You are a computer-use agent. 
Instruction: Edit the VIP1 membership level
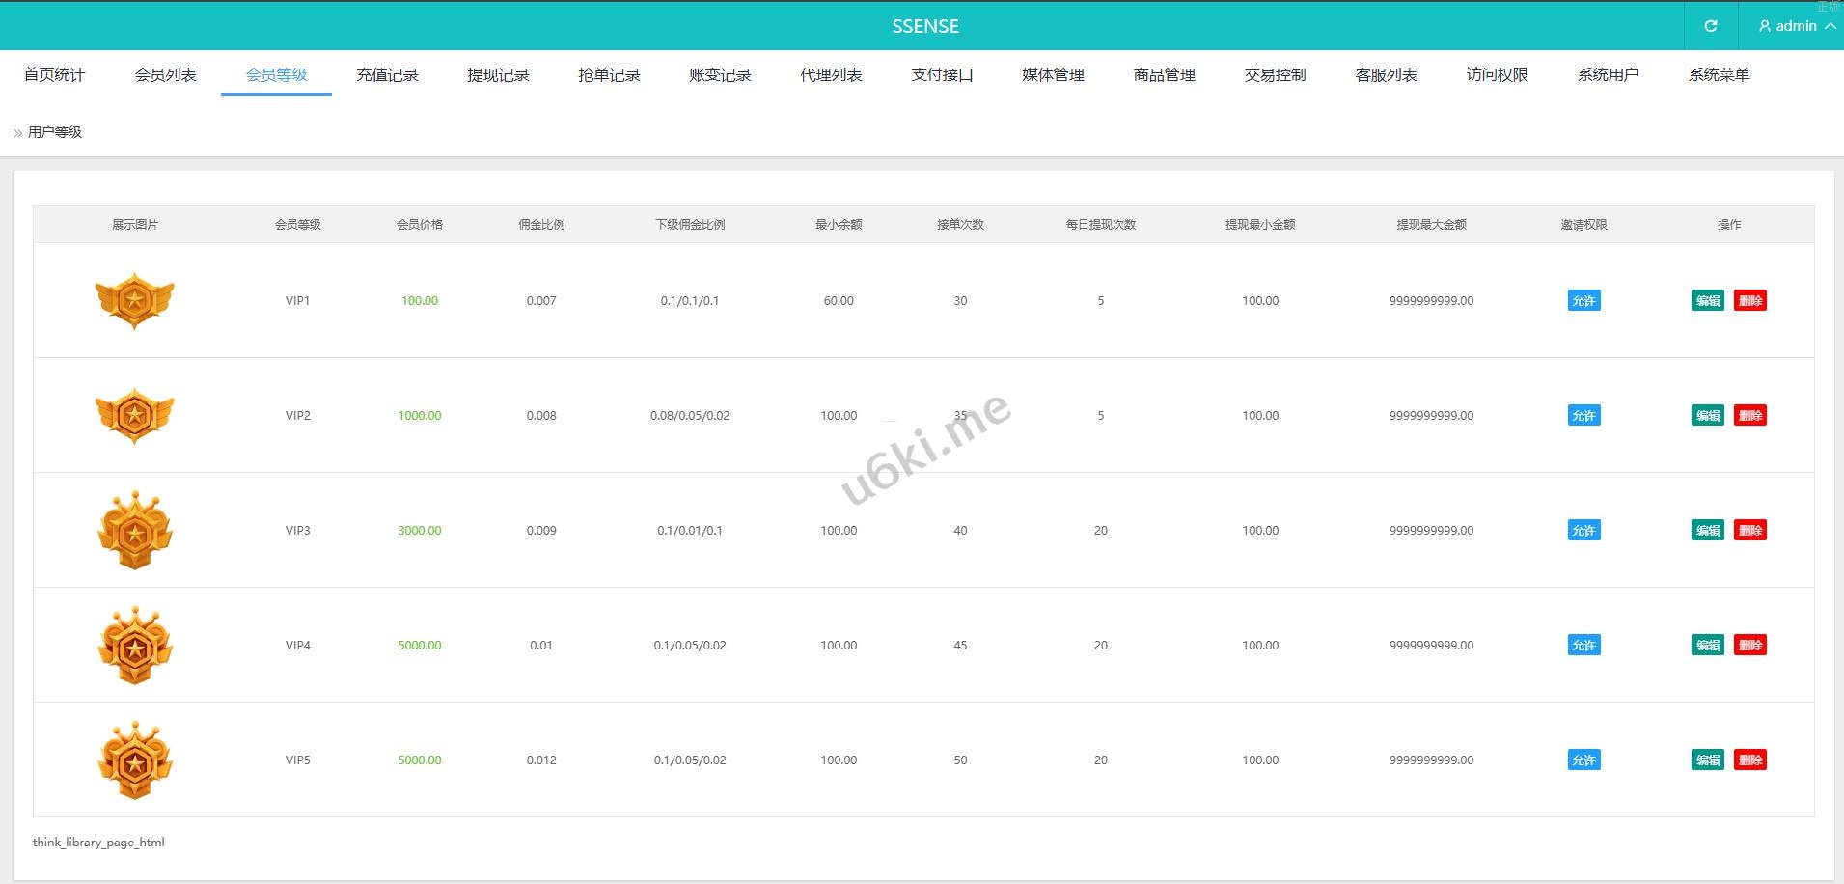[1707, 300]
